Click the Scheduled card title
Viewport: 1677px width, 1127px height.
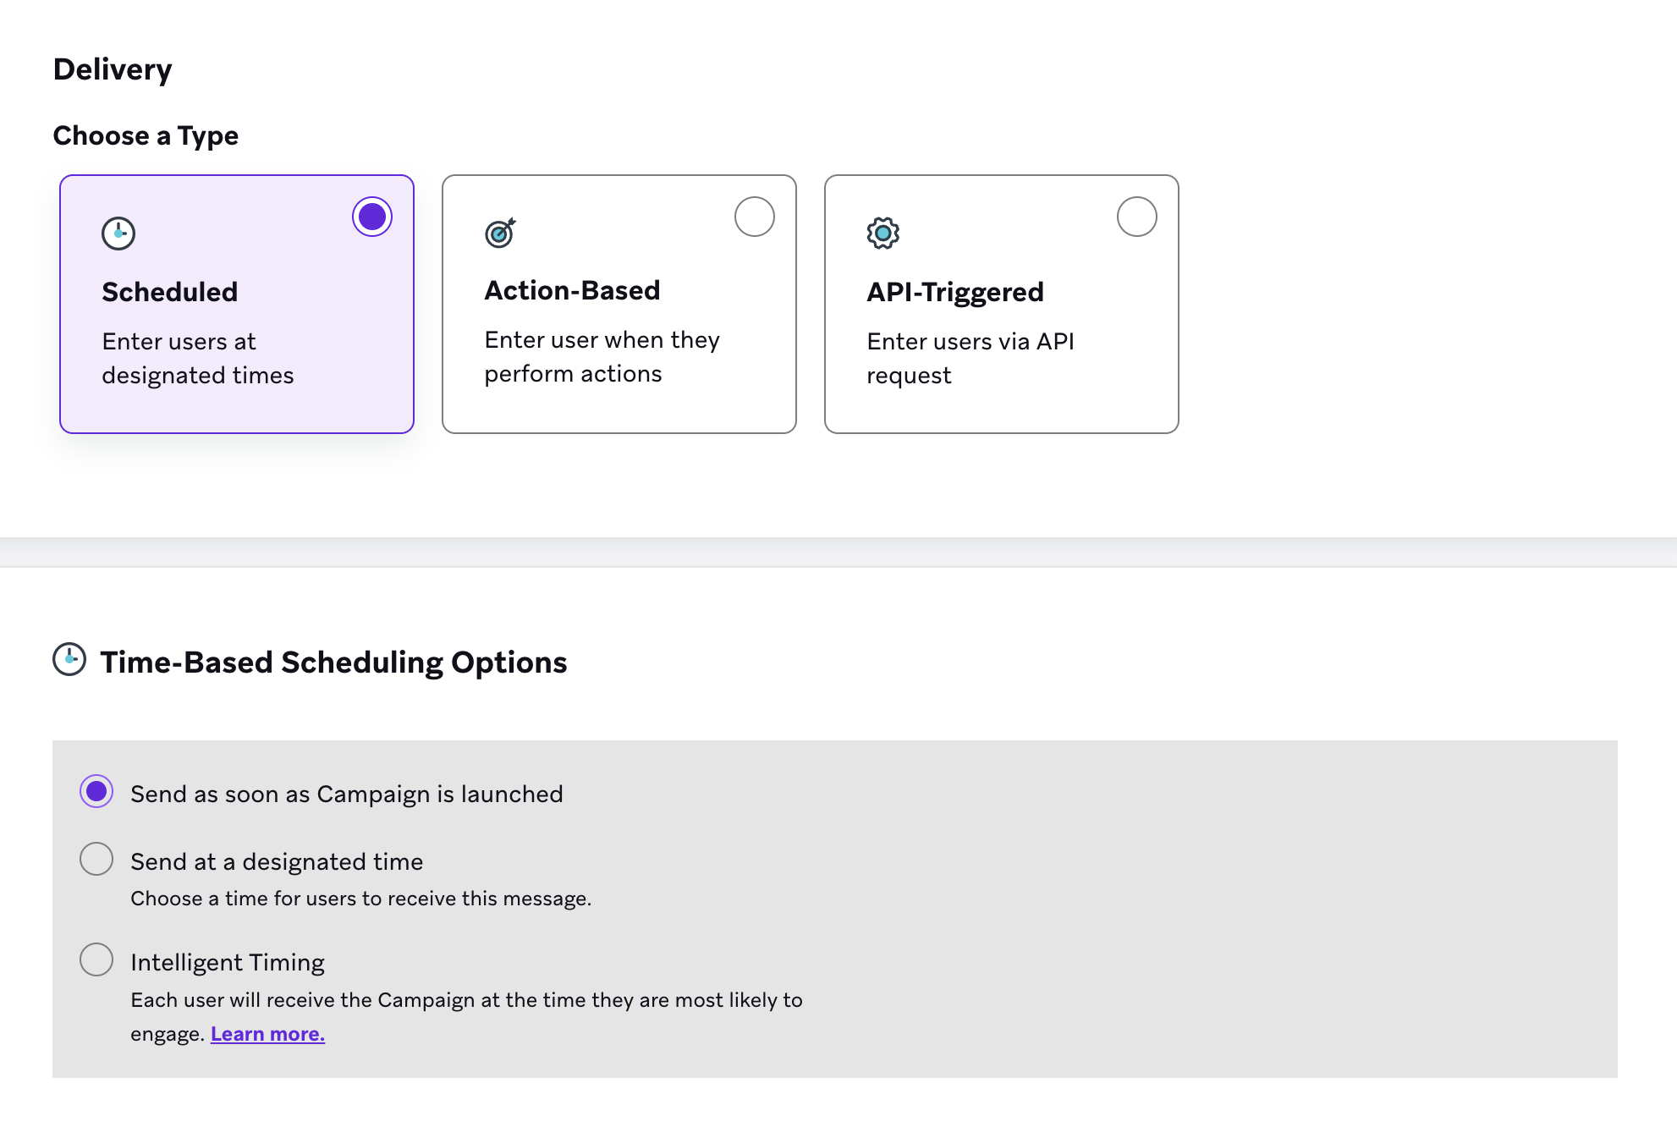[170, 292]
